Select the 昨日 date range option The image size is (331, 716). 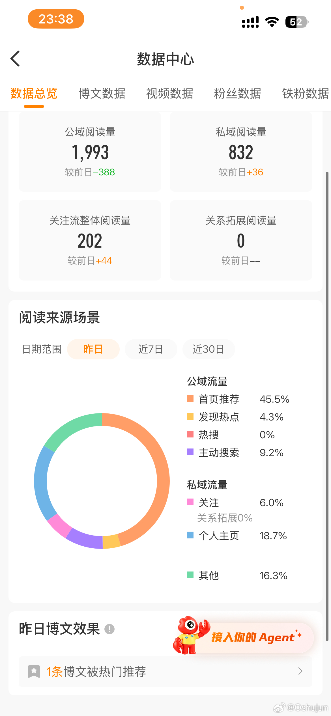93,349
